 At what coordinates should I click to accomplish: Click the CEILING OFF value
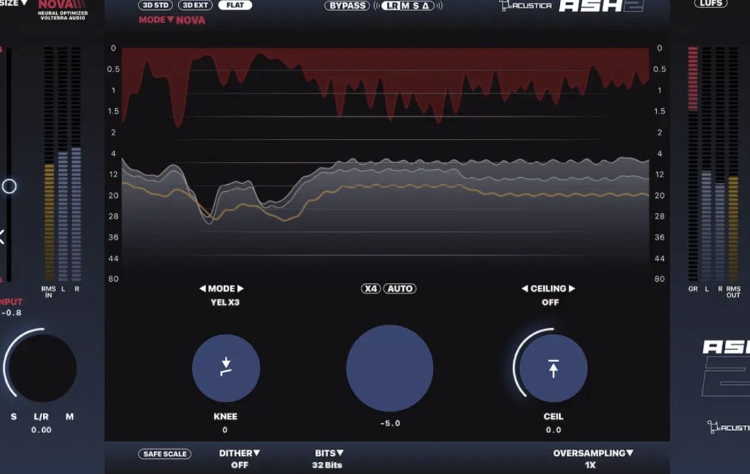click(550, 302)
